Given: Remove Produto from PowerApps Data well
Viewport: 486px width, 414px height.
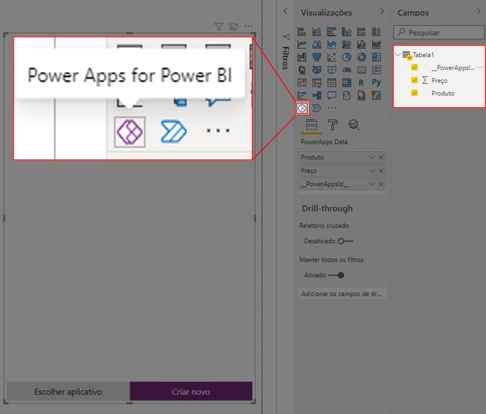Looking at the screenshot, I should pos(381,157).
